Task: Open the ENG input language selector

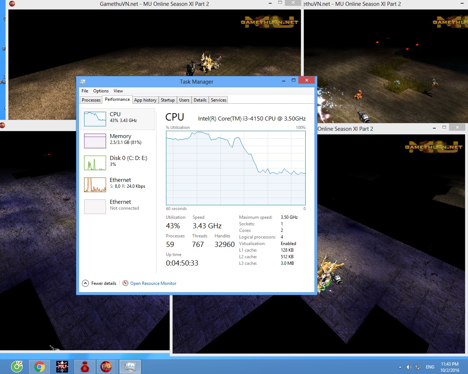Action: (x=430, y=367)
